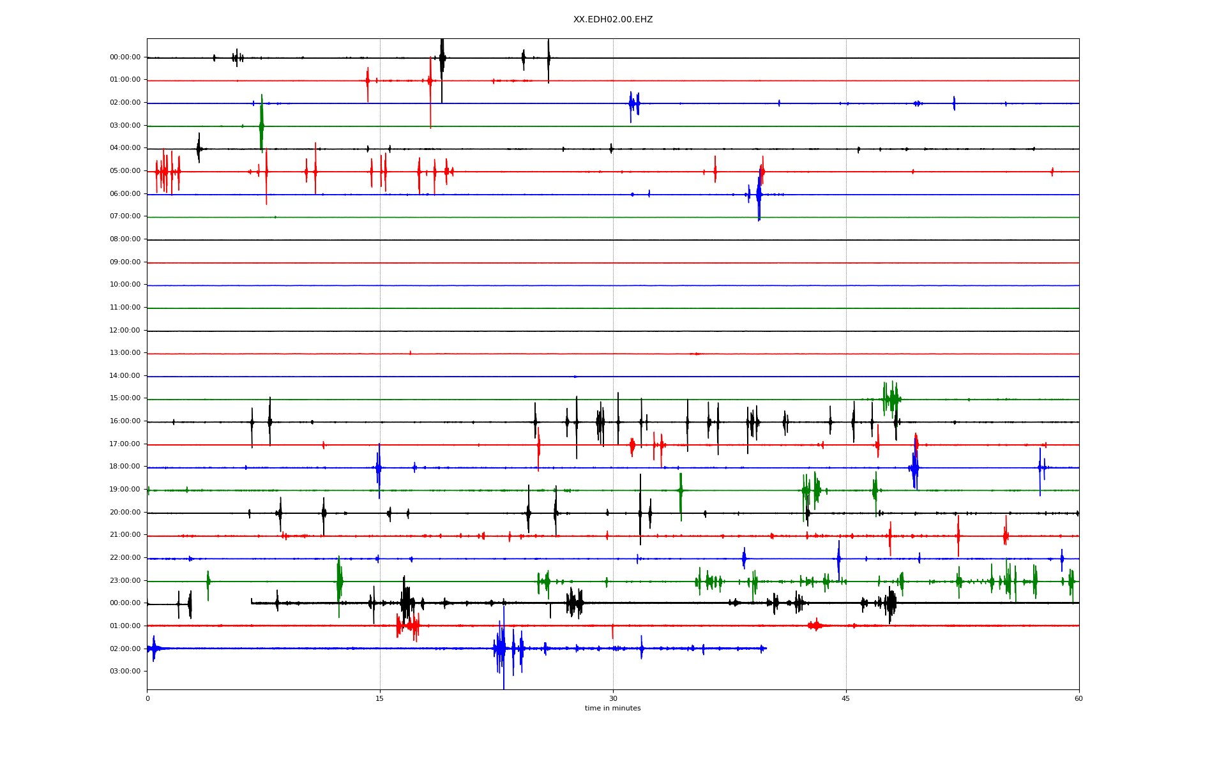Image resolution: width=1226 pixels, height=766 pixels.
Task: Click the large blue burst on final 02:00:00 trace
Action: point(501,649)
